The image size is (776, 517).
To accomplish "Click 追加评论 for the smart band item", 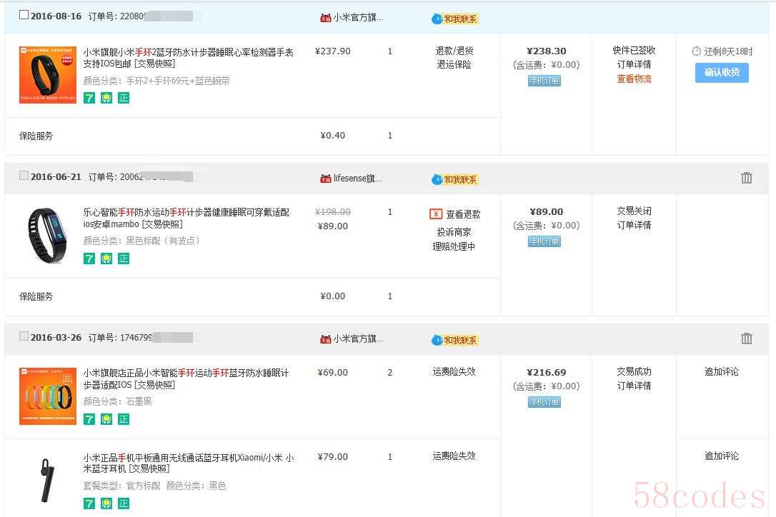I will [722, 372].
